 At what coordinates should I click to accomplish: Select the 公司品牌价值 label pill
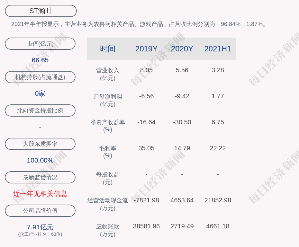point(40,211)
